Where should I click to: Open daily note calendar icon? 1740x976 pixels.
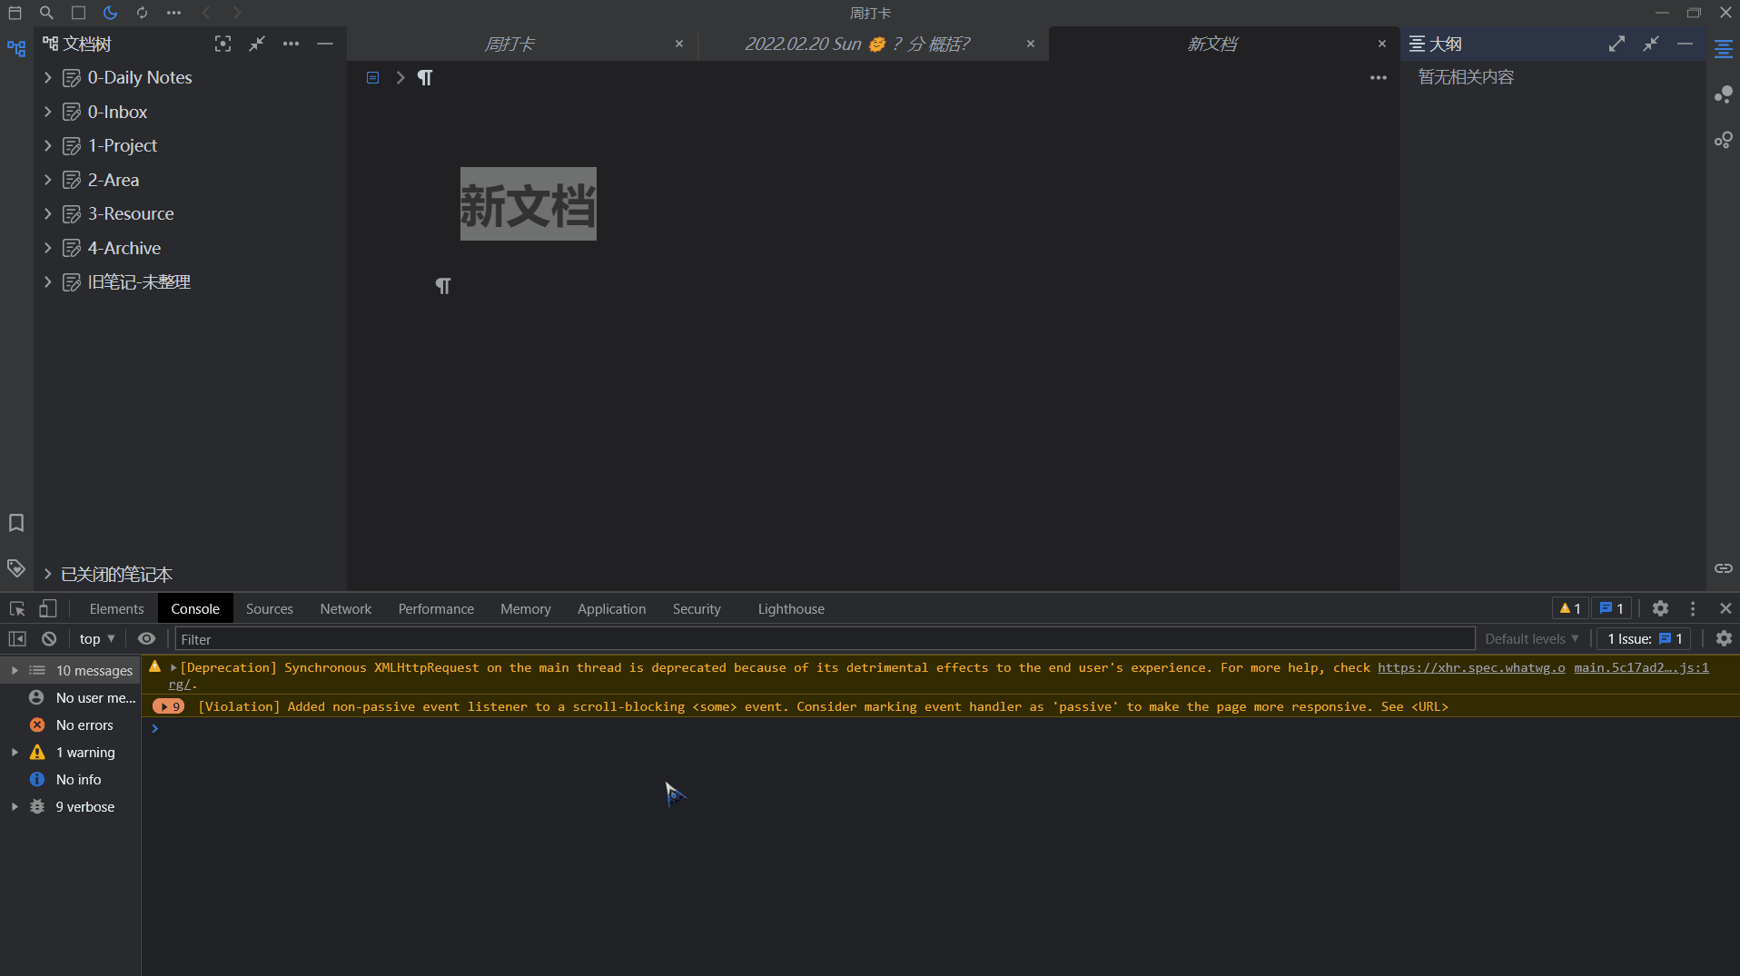[x=15, y=13]
